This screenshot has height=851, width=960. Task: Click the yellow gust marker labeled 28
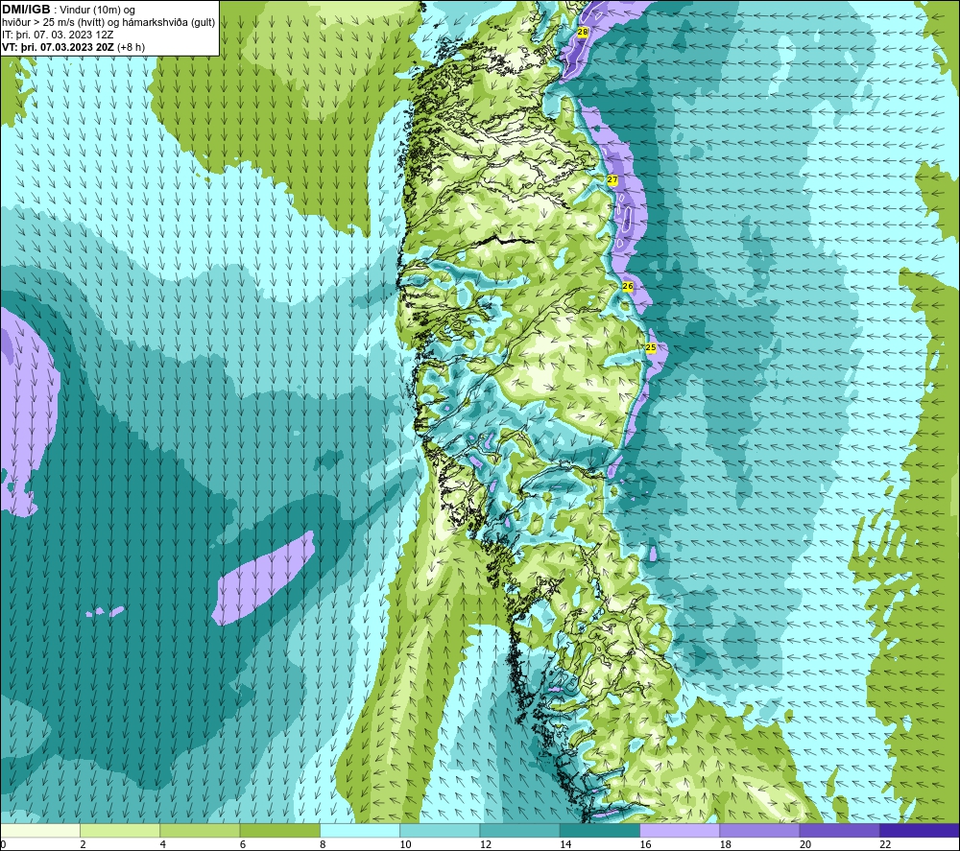pyautogui.click(x=583, y=33)
